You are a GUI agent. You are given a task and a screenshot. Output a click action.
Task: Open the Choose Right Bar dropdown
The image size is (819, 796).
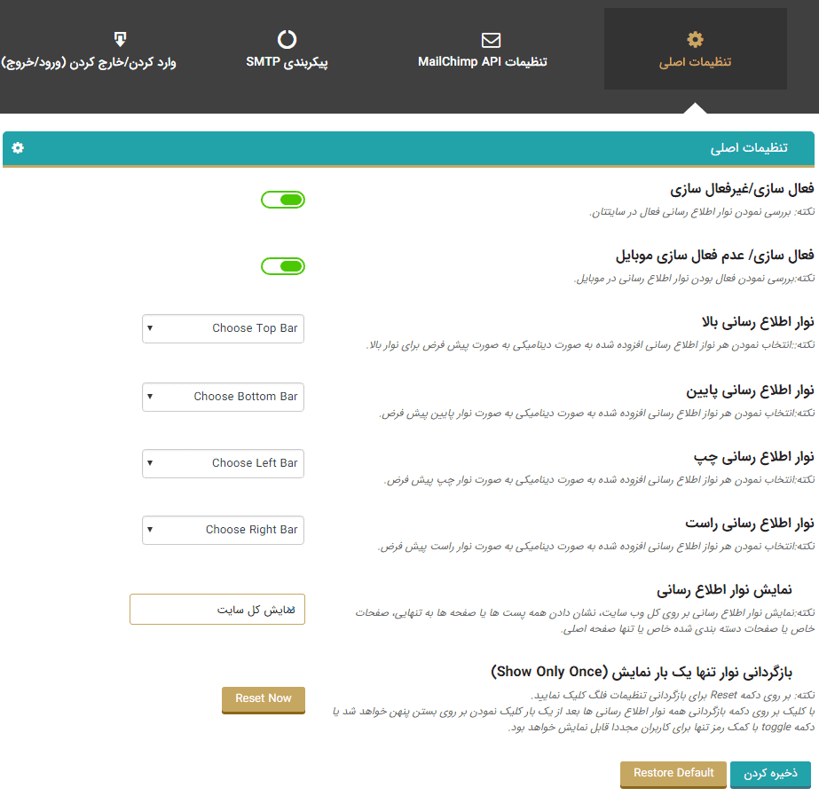pos(223,530)
